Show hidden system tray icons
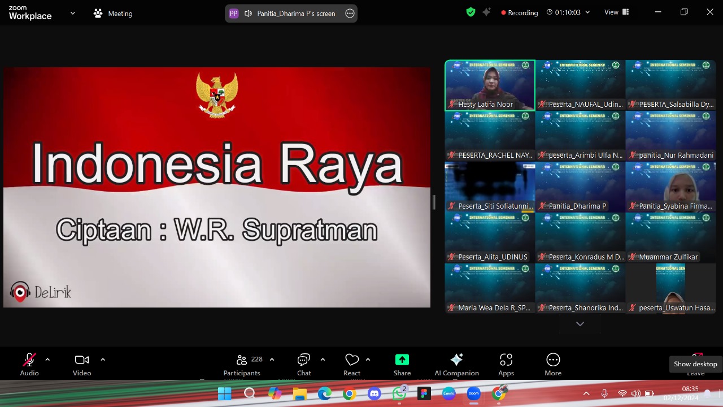The image size is (723, 407). [x=586, y=393]
